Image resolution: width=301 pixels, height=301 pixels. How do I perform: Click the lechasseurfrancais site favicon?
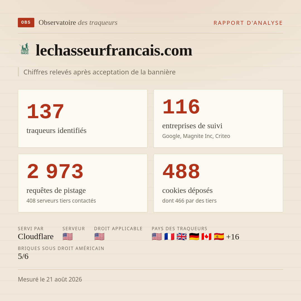coord(25,49)
